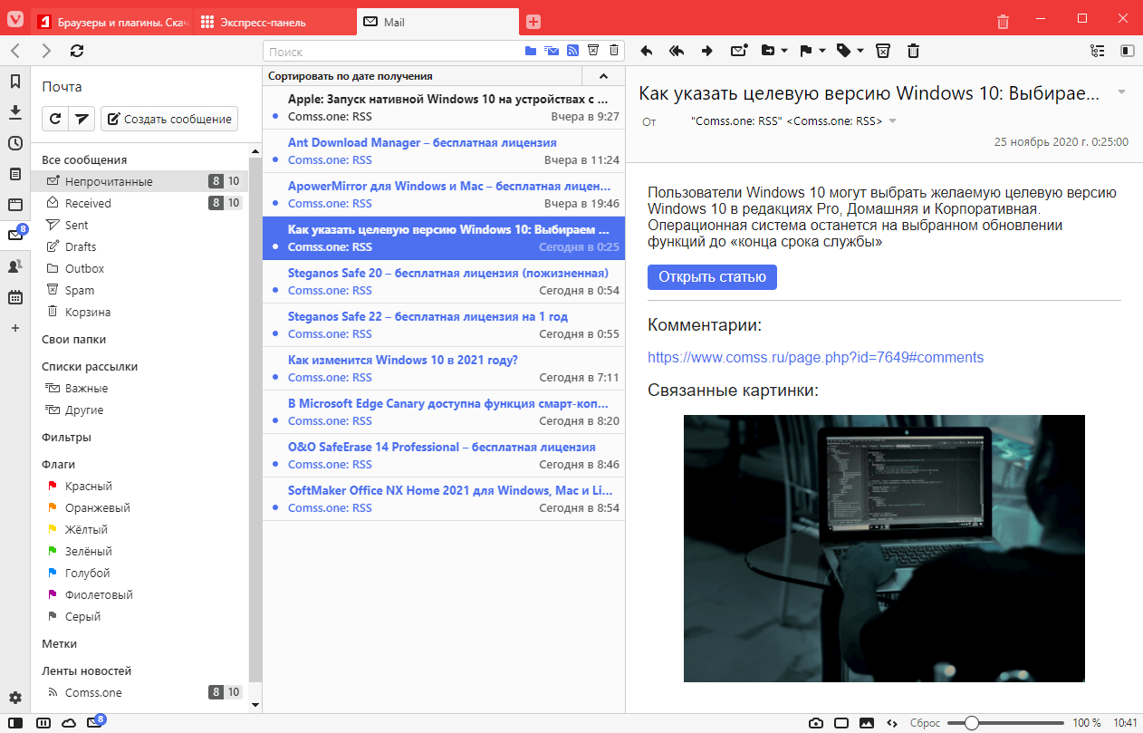The image size is (1143, 733).
Task: Open the Mail panel sidebar icon
Action: pos(15,236)
